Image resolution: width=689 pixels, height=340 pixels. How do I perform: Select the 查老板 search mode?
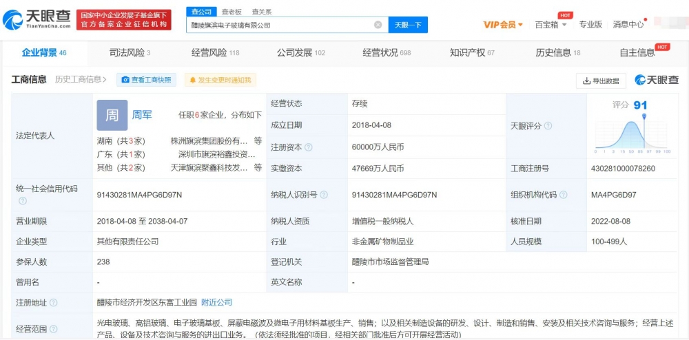pos(232,12)
